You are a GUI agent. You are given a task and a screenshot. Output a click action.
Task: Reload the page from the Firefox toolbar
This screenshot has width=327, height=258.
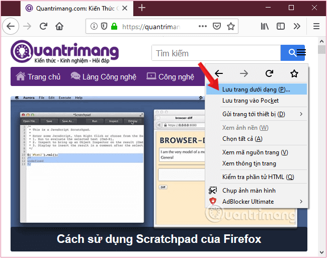click(x=43, y=26)
